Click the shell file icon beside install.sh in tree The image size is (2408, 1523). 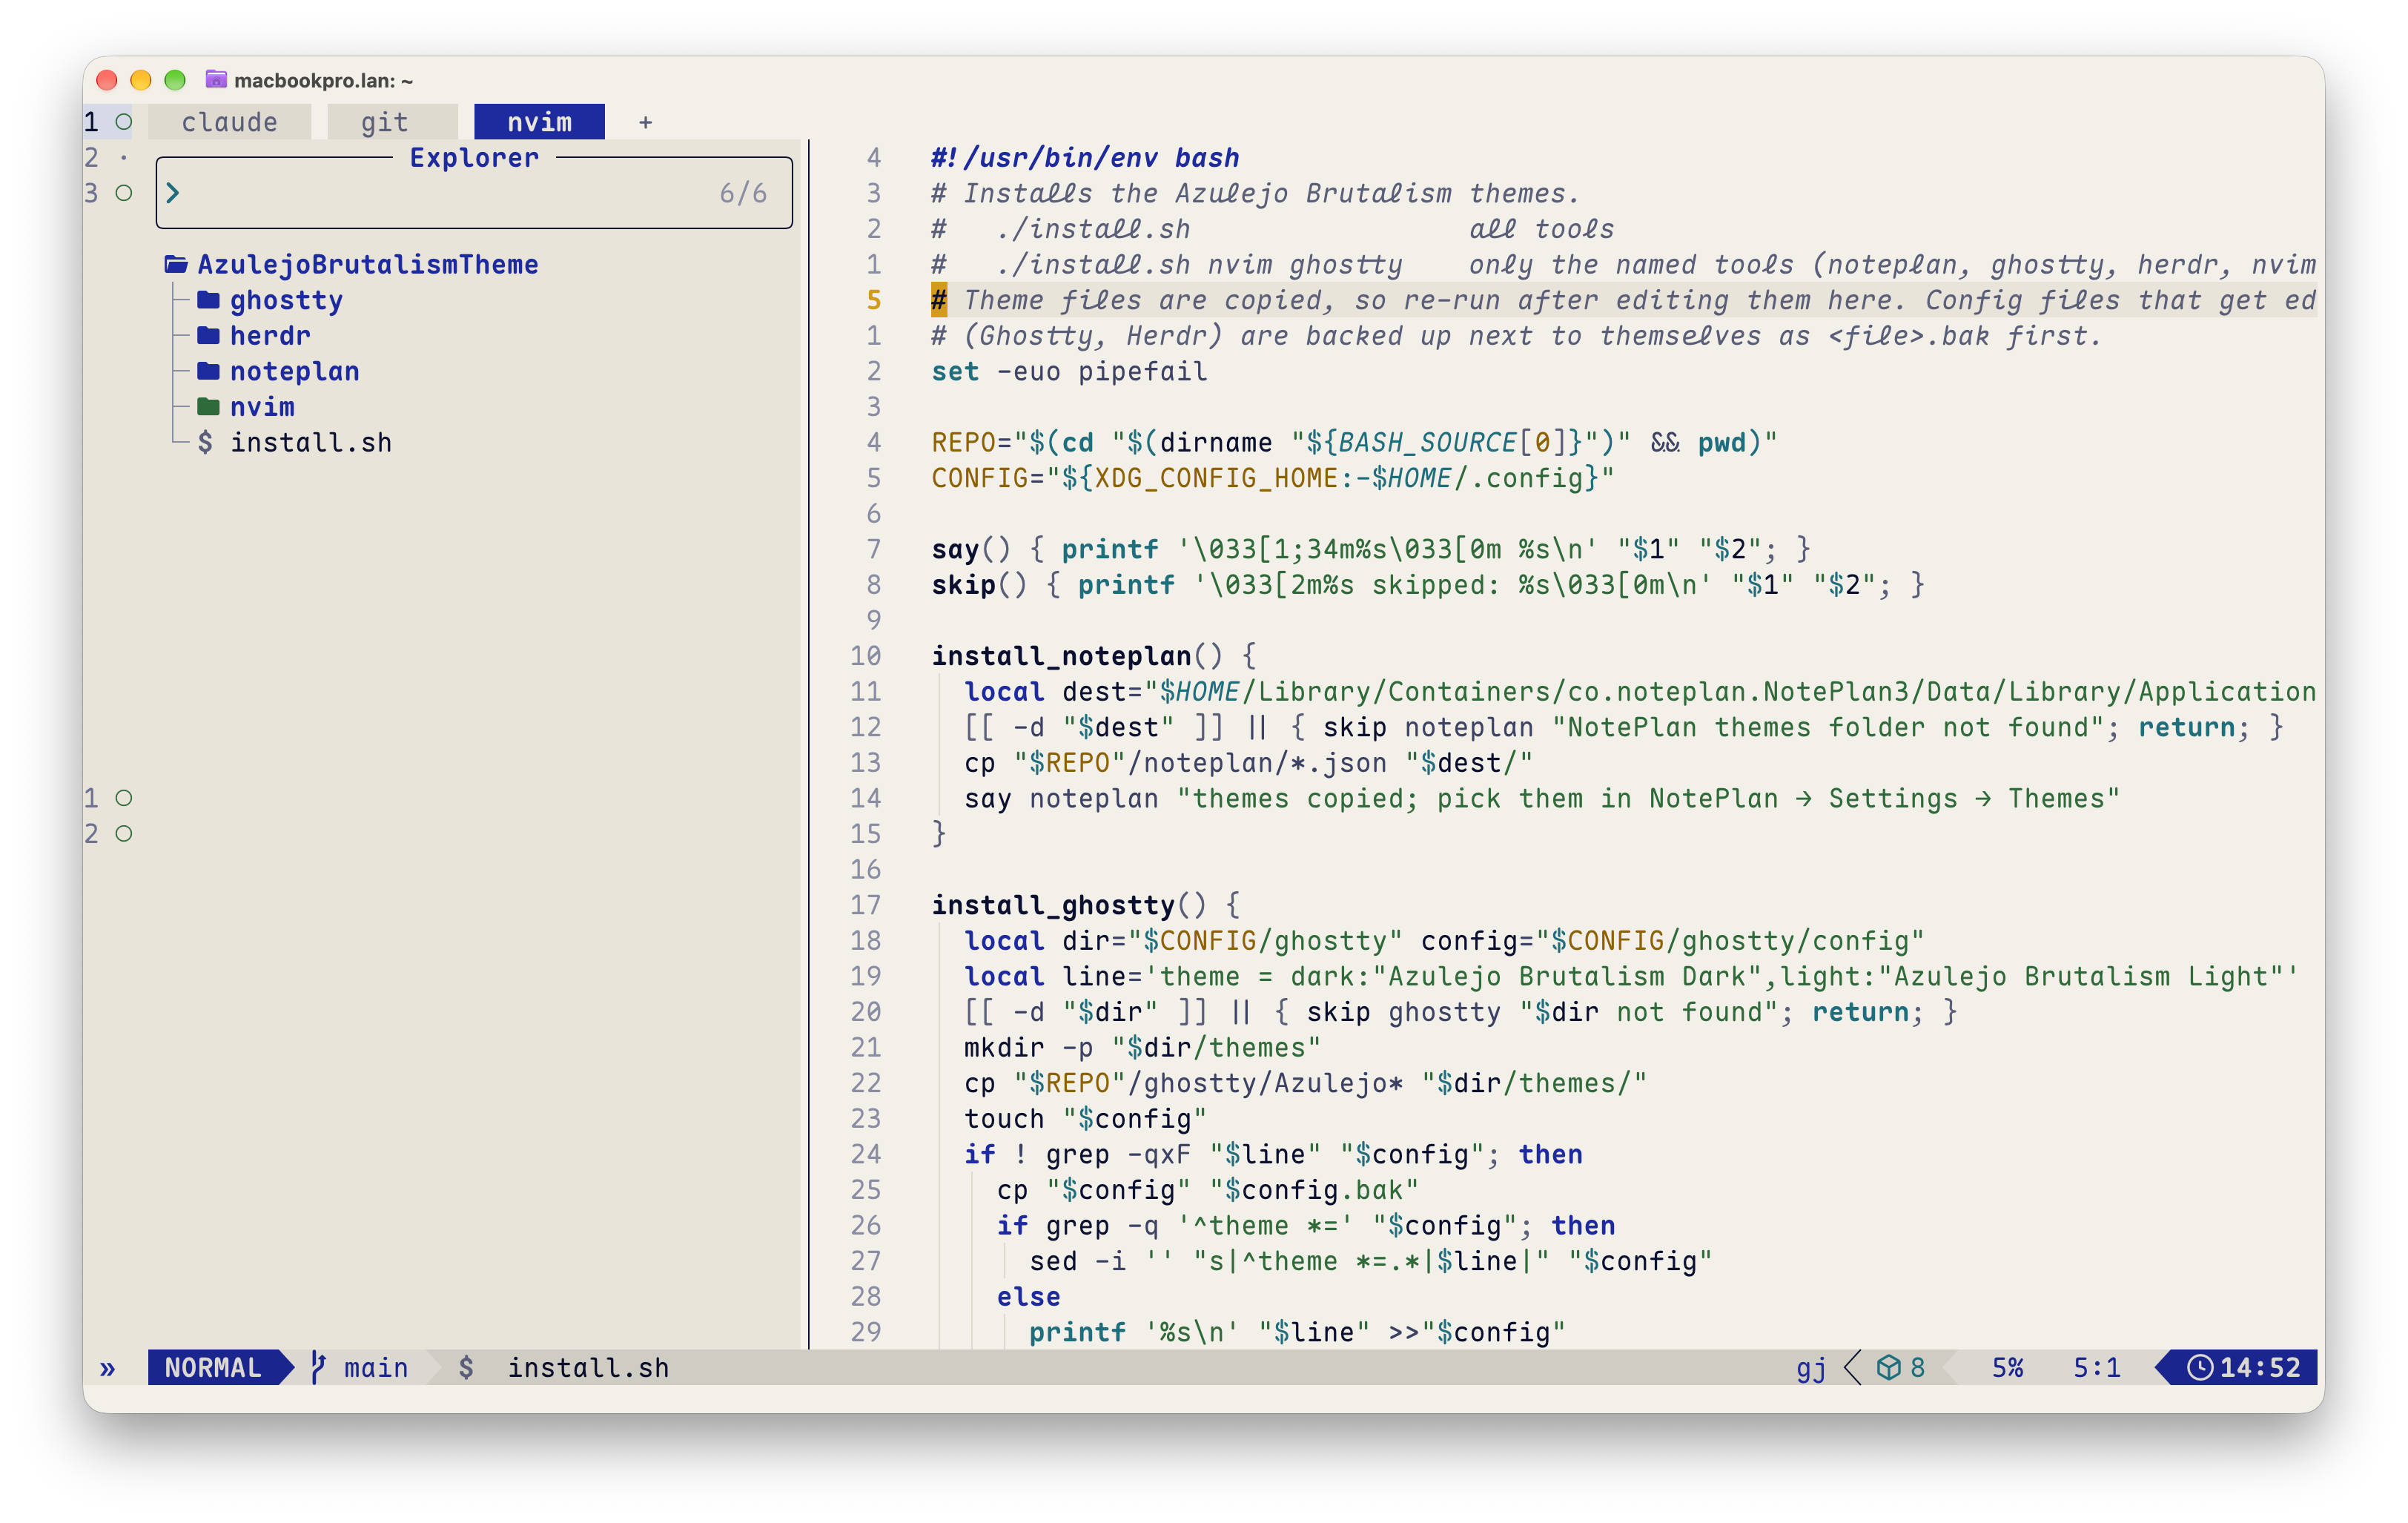(205, 442)
